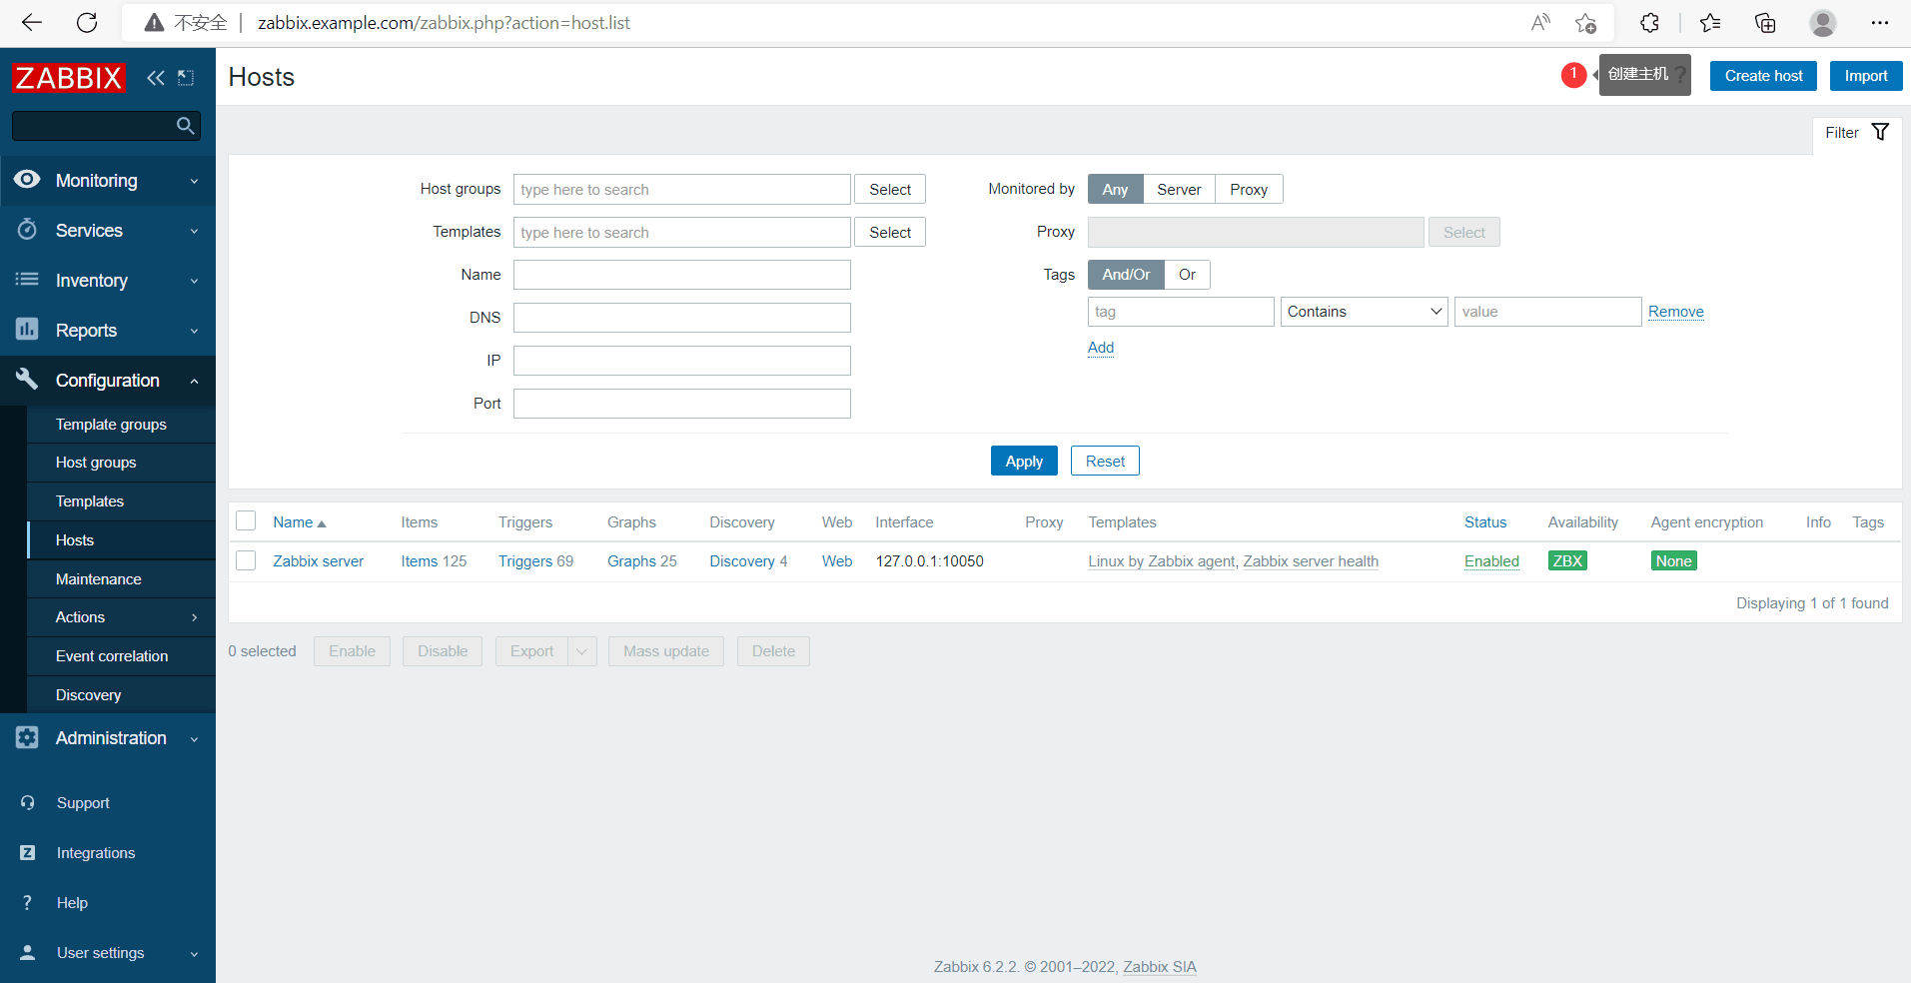The image size is (1911, 983).
Task: Check the Zabbix server row checkbox
Action: coord(246,560)
